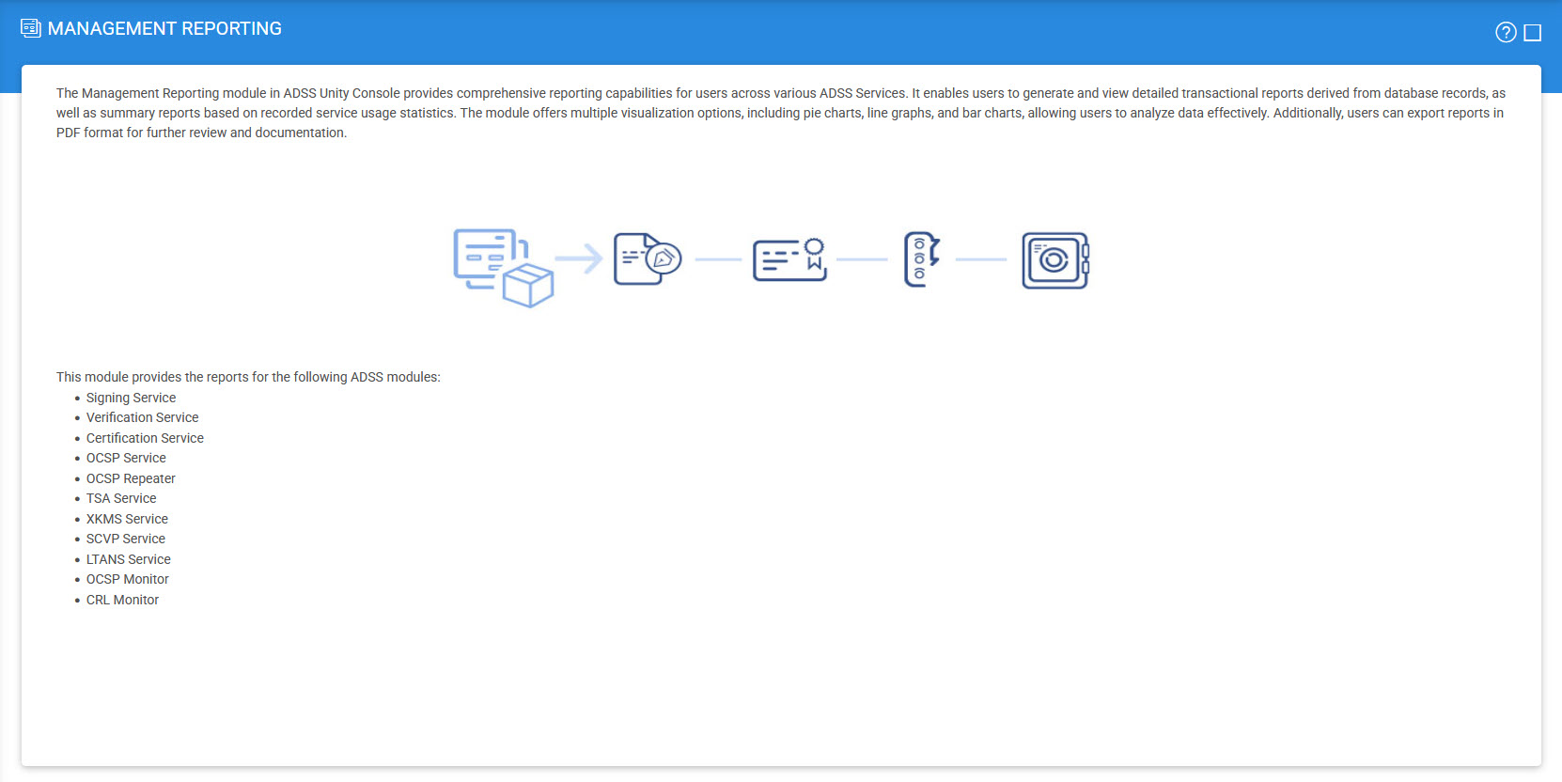Select SCVP Service from the modules

click(125, 539)
